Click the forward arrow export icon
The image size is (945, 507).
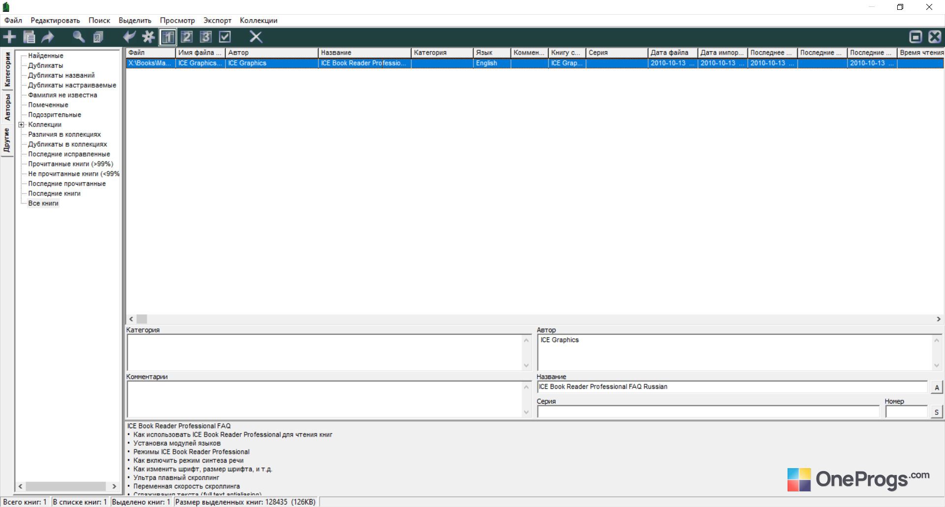[x=48, y=37]
